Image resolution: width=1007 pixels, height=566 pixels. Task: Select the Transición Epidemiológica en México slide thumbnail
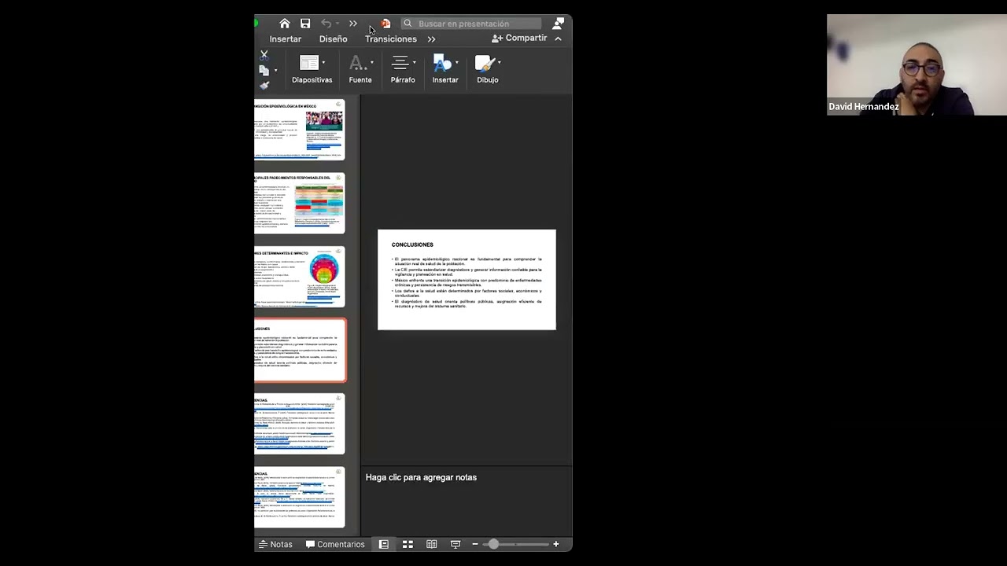pyautogui.click(x=300, y=130)
